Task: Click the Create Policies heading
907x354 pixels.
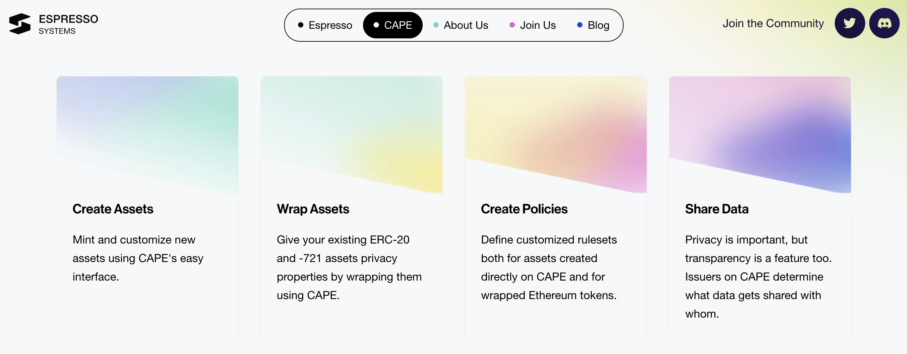Action: click(x=524, y=209)
